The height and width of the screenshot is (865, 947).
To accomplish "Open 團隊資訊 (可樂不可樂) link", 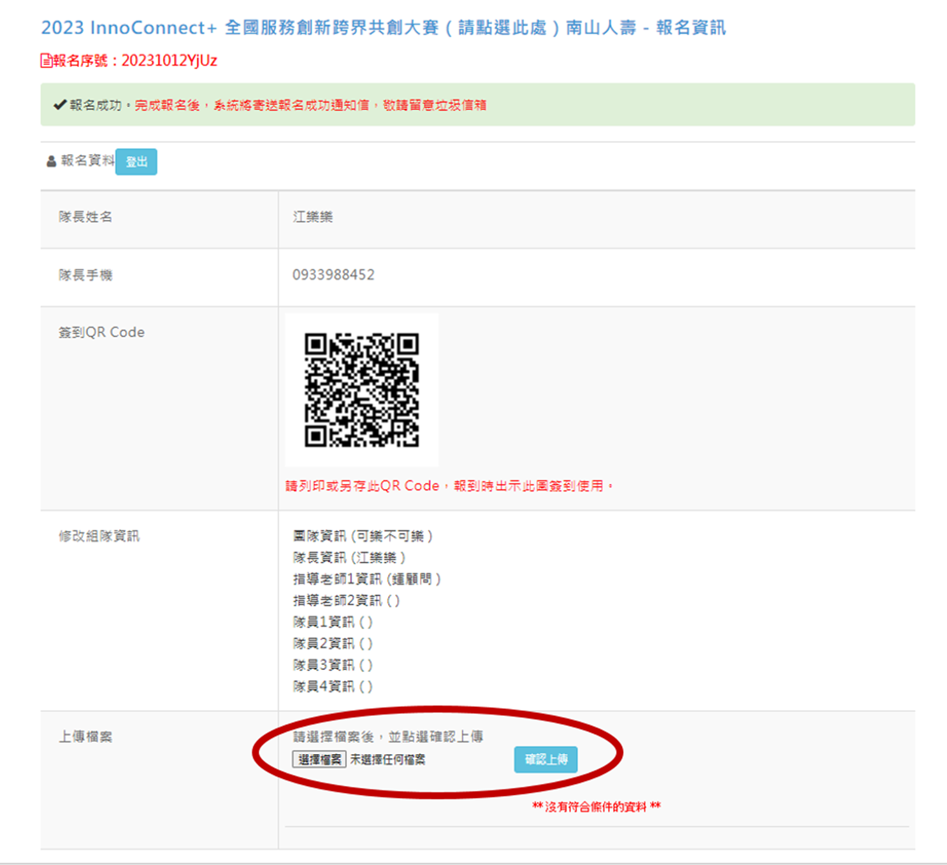I will (x=363, y=536).
